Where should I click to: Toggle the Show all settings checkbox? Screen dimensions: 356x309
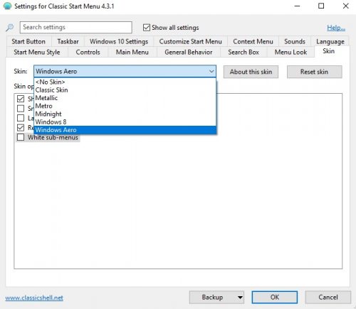pos(147,28)
